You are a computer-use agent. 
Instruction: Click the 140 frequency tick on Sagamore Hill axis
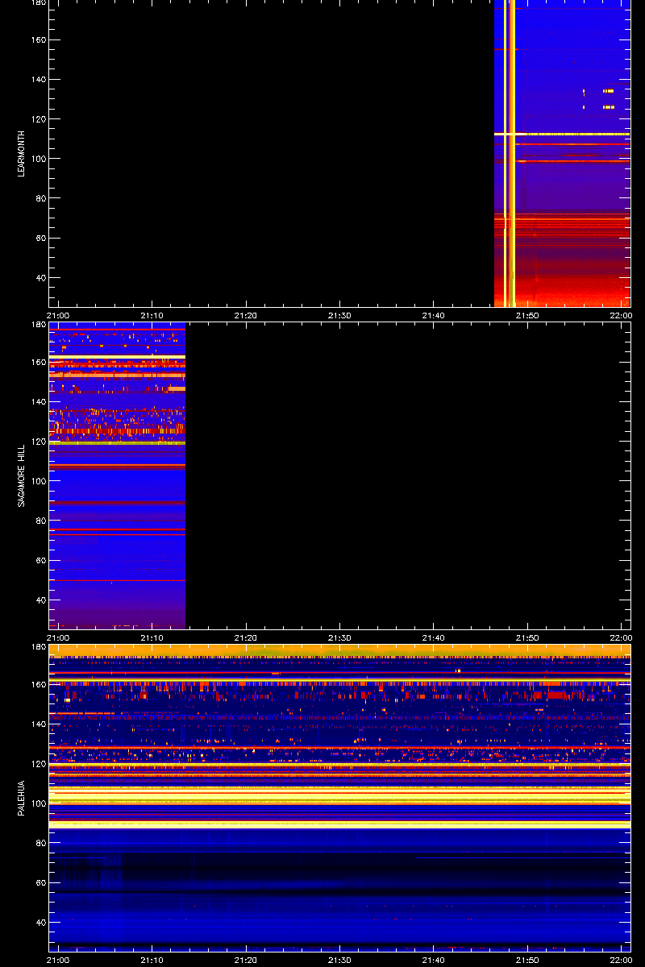point(40,401)
